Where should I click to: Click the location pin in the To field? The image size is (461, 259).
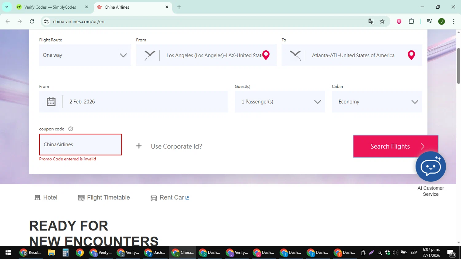click(x=411, y=55)
